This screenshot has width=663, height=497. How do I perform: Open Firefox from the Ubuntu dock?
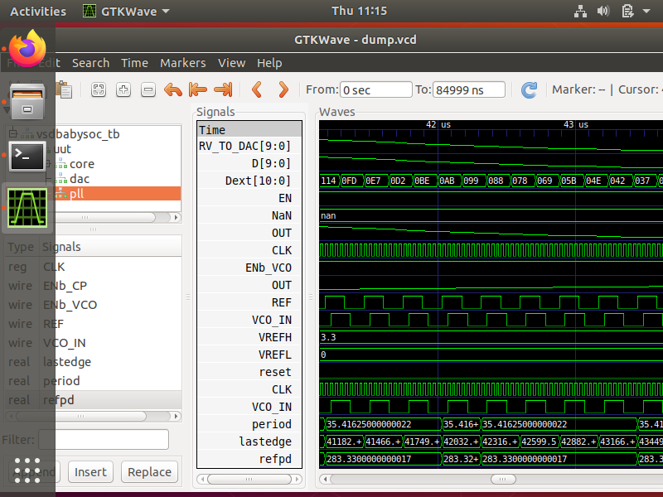tap(27, 48)
